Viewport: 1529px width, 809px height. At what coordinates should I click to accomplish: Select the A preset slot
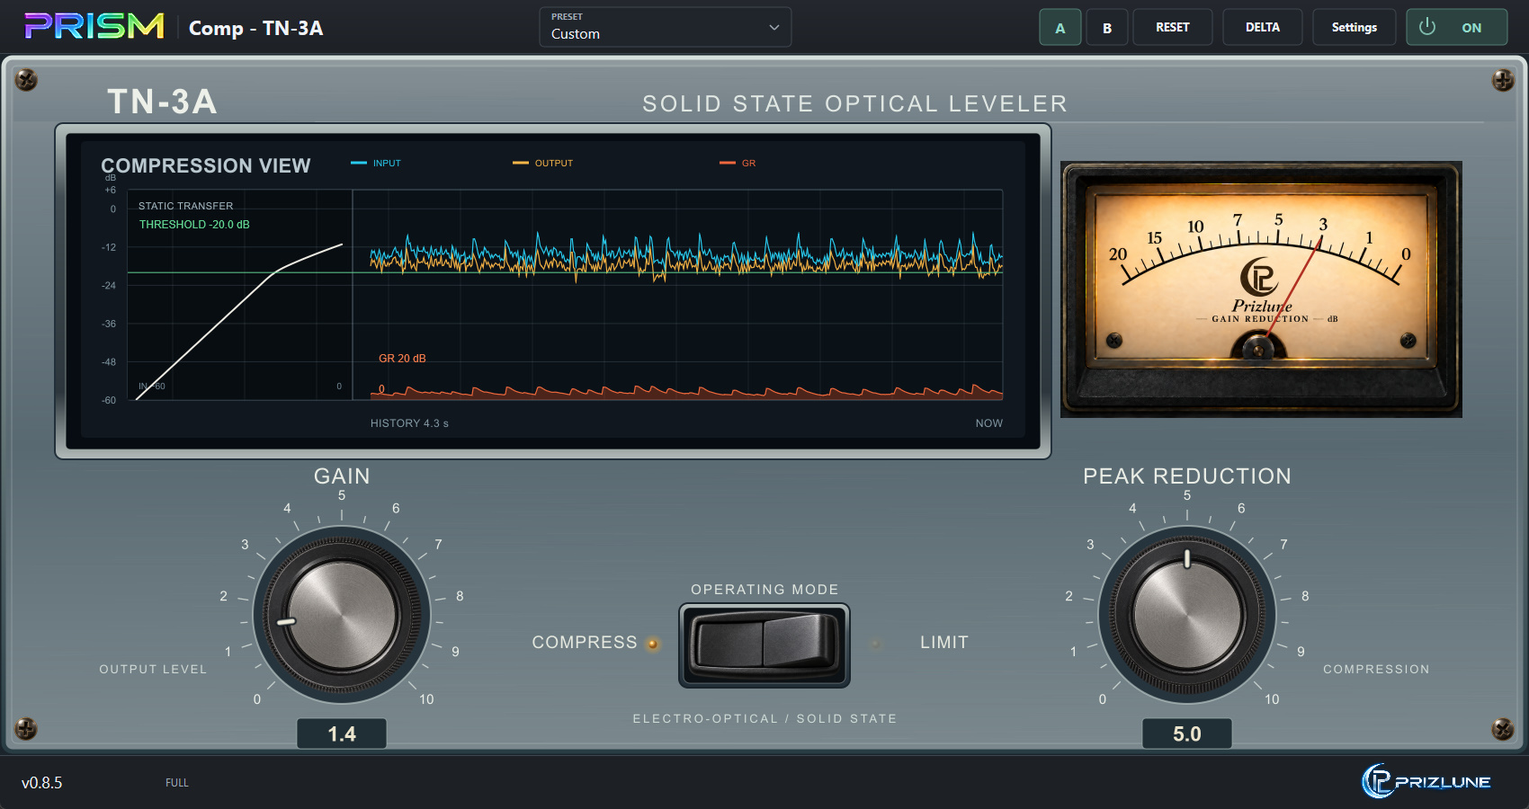[1060, 27]
